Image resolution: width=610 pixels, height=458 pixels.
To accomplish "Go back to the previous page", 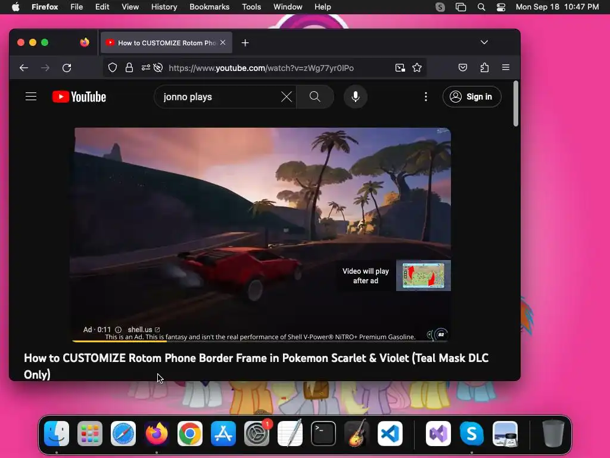I will click(x=24, y=68).
